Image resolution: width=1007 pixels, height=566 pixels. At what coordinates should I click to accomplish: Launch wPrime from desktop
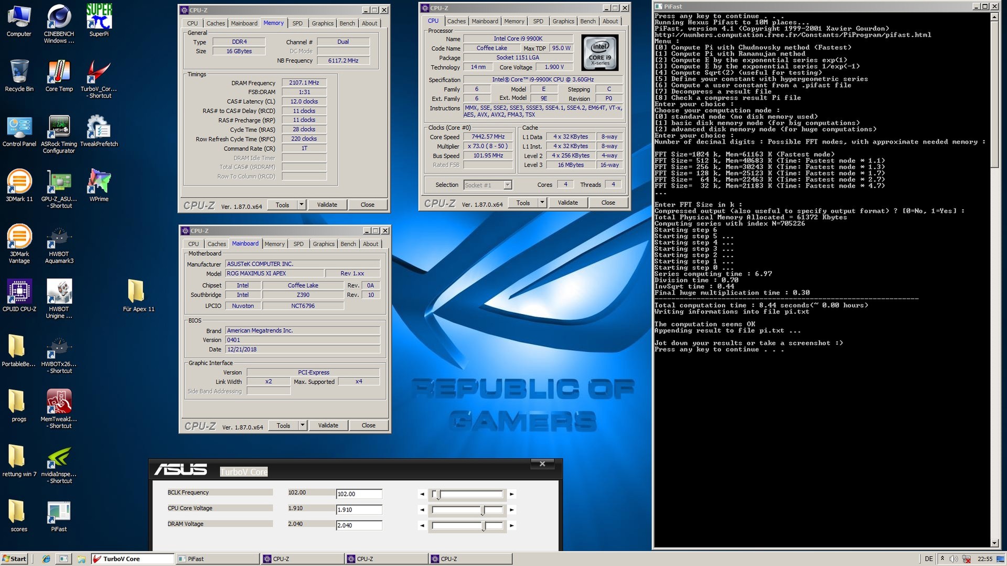99,186
